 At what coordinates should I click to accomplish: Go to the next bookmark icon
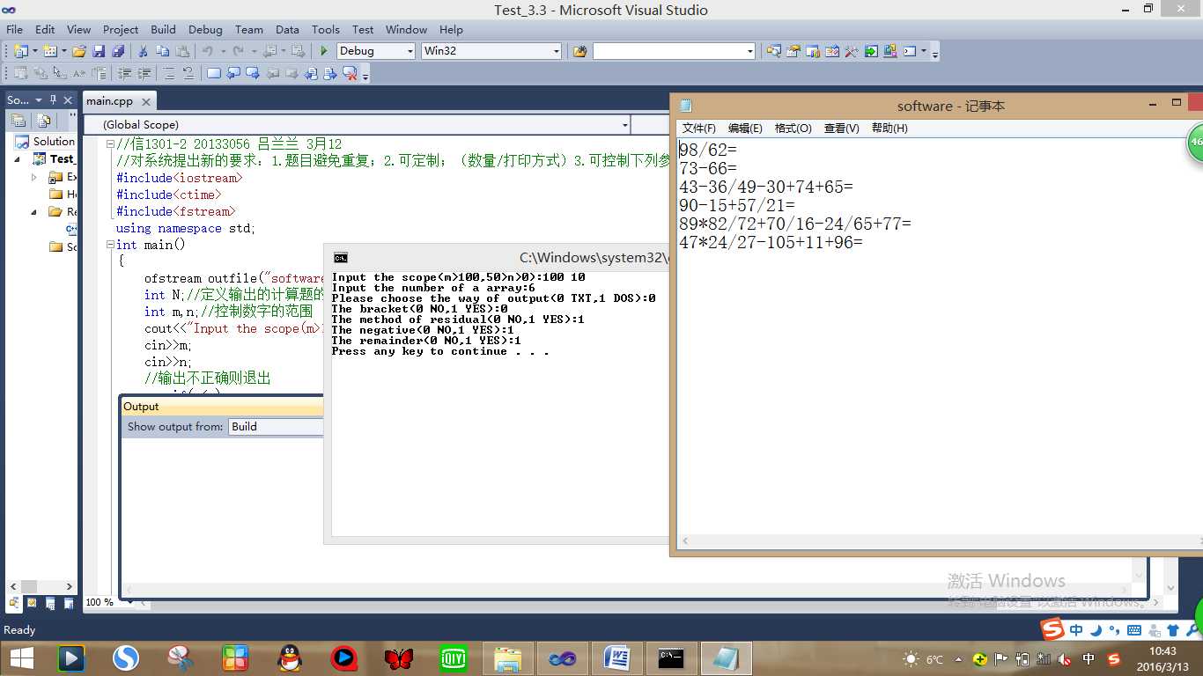click(253, 73)
